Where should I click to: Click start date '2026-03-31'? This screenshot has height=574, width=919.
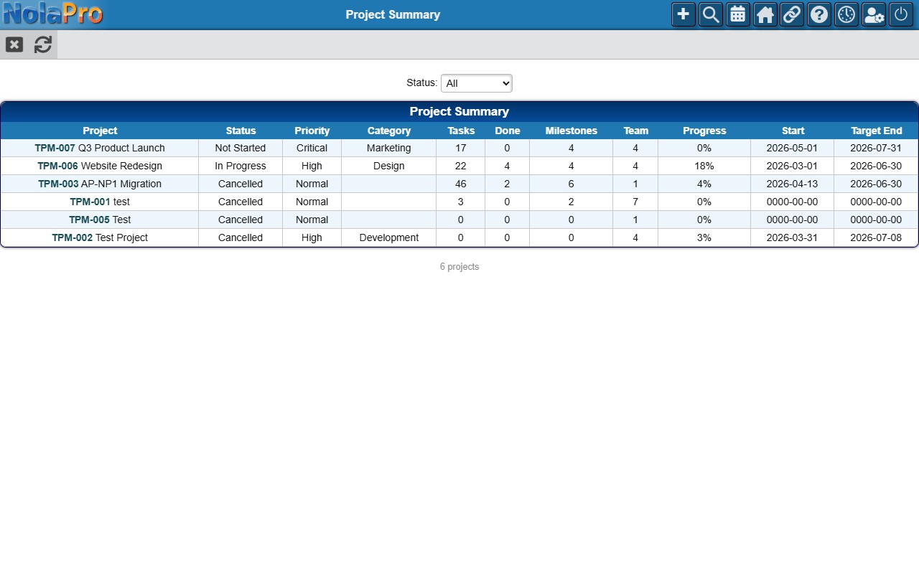(792, 237)
